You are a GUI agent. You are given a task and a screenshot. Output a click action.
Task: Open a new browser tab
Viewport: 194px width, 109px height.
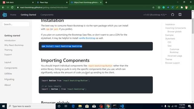click(x=106, y=2)
